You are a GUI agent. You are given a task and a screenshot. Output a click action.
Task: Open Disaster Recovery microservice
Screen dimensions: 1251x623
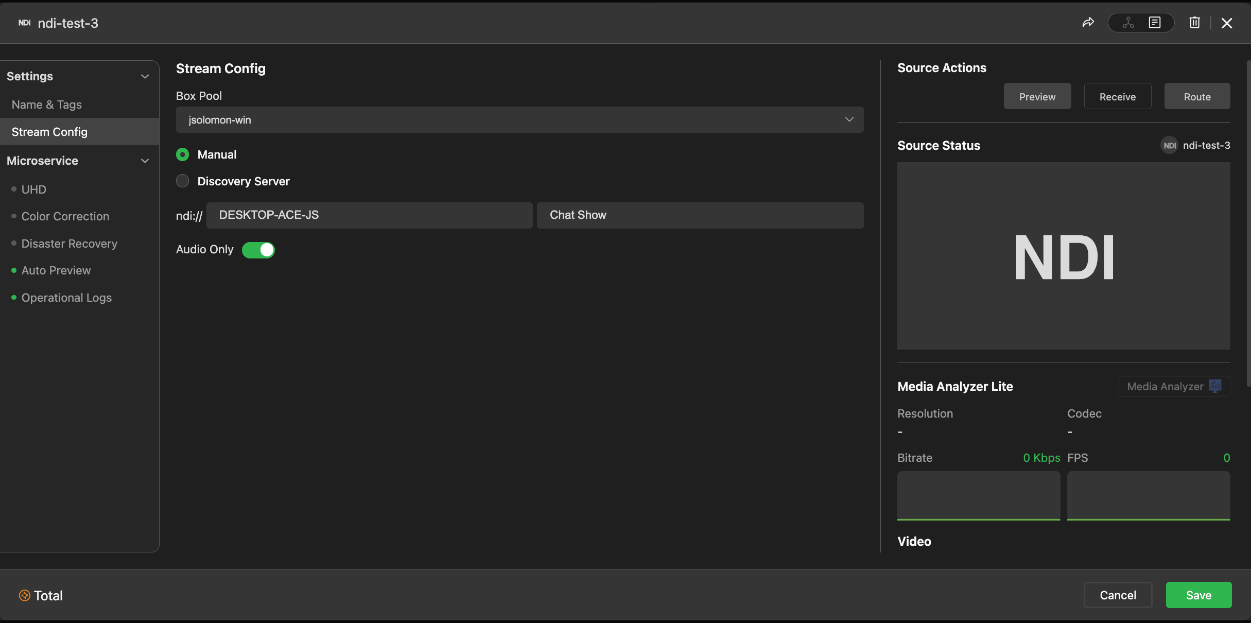pyautogui.click(x=69, y=244)
